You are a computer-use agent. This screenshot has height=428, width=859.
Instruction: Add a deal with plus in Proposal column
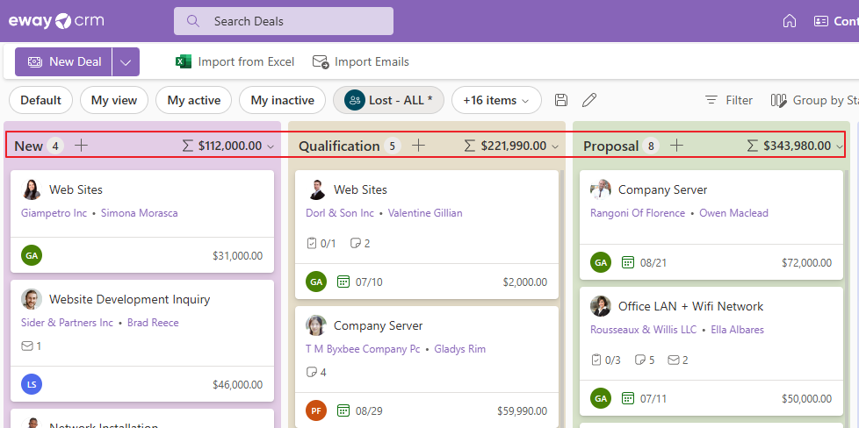coord(677,145)
